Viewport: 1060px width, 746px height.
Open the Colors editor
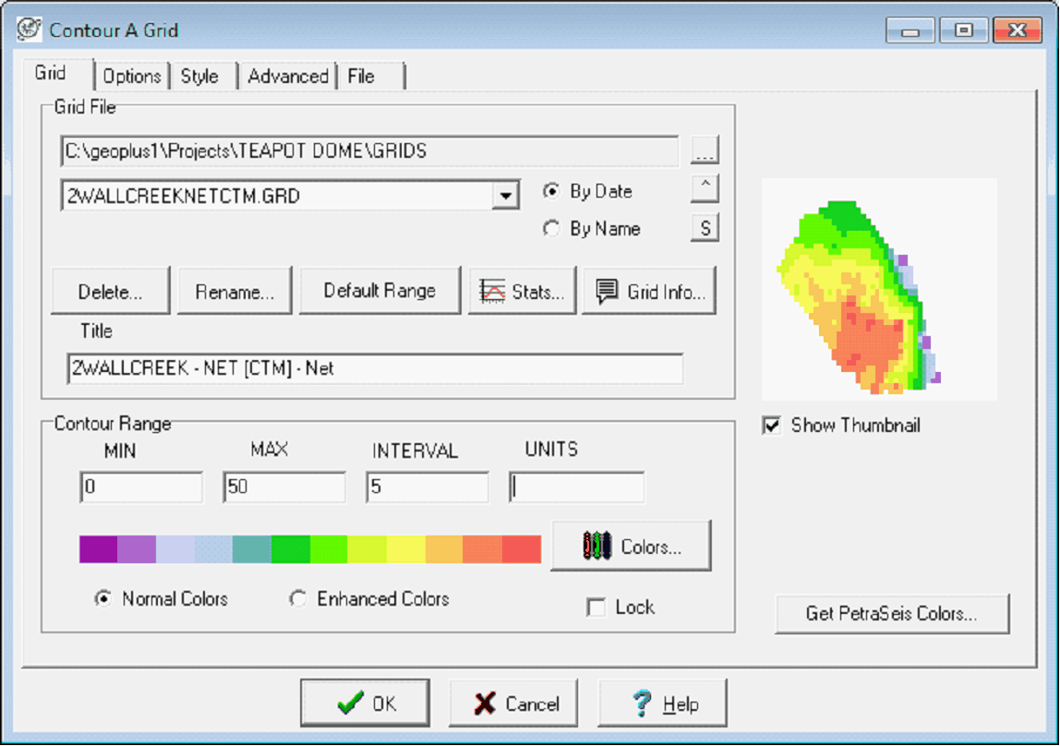point(631,547)
